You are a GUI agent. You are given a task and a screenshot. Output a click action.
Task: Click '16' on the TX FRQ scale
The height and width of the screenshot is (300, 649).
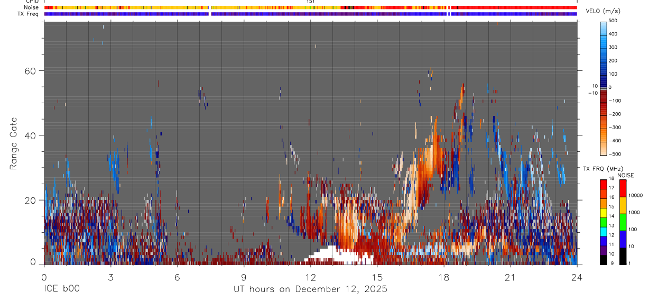[612, 197]
